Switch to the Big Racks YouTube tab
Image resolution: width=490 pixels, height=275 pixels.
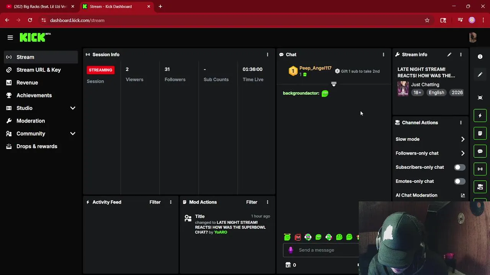[x=40, y=6]
